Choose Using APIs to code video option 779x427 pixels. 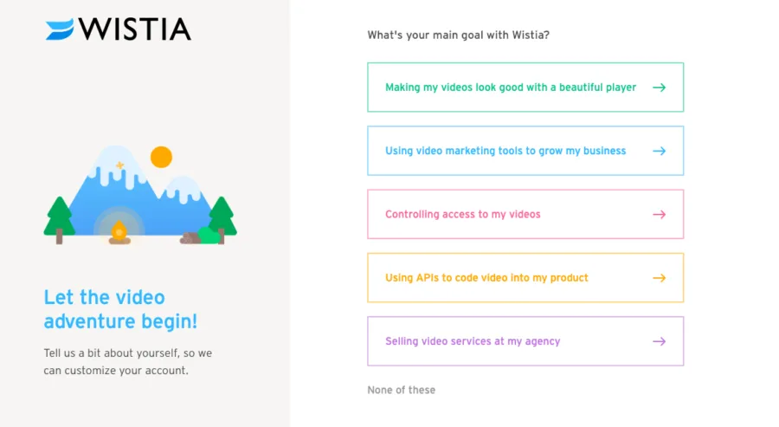point(525,278)
